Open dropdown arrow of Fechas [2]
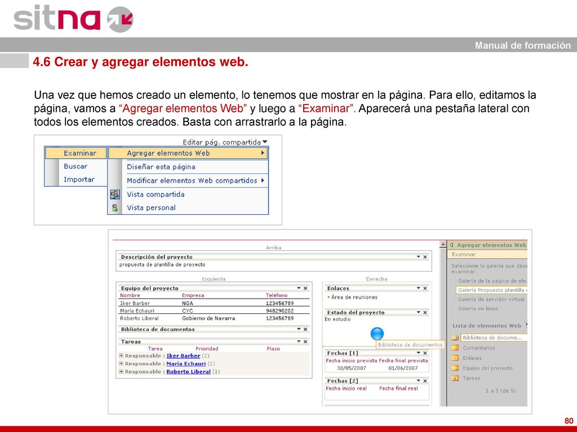This screenshot has height=432, width=577. 419,381
